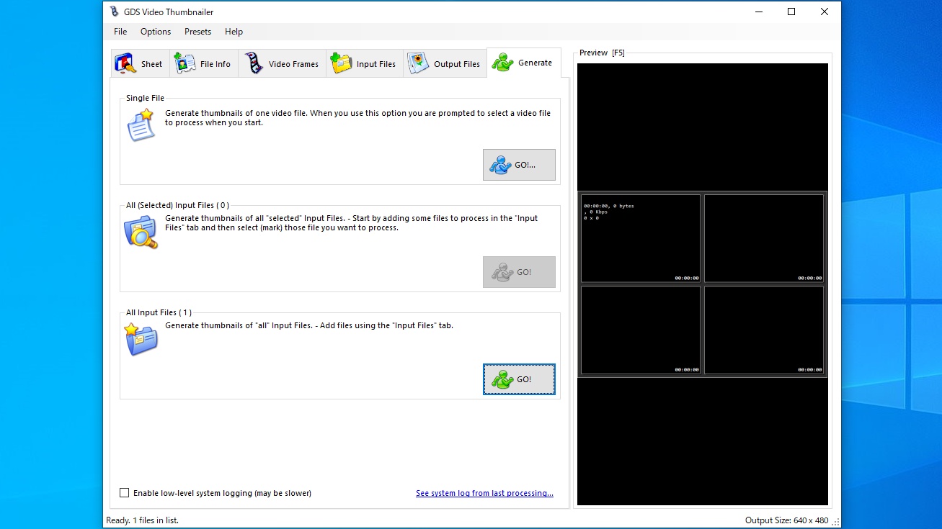Screen dimensions: 942x529
Task: Switch to the Input Files tab
Action: [x=364, y=63]
